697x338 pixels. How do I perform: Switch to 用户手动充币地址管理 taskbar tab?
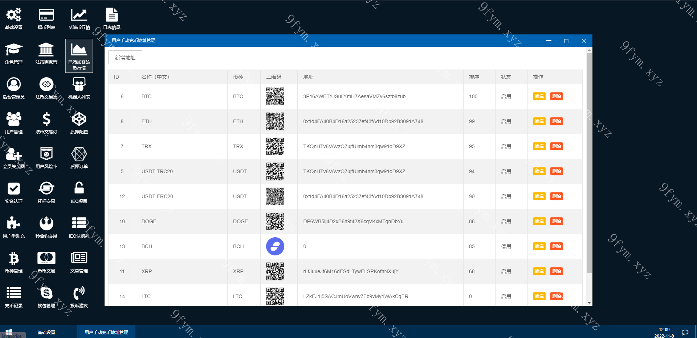click(x=106, y=332)
